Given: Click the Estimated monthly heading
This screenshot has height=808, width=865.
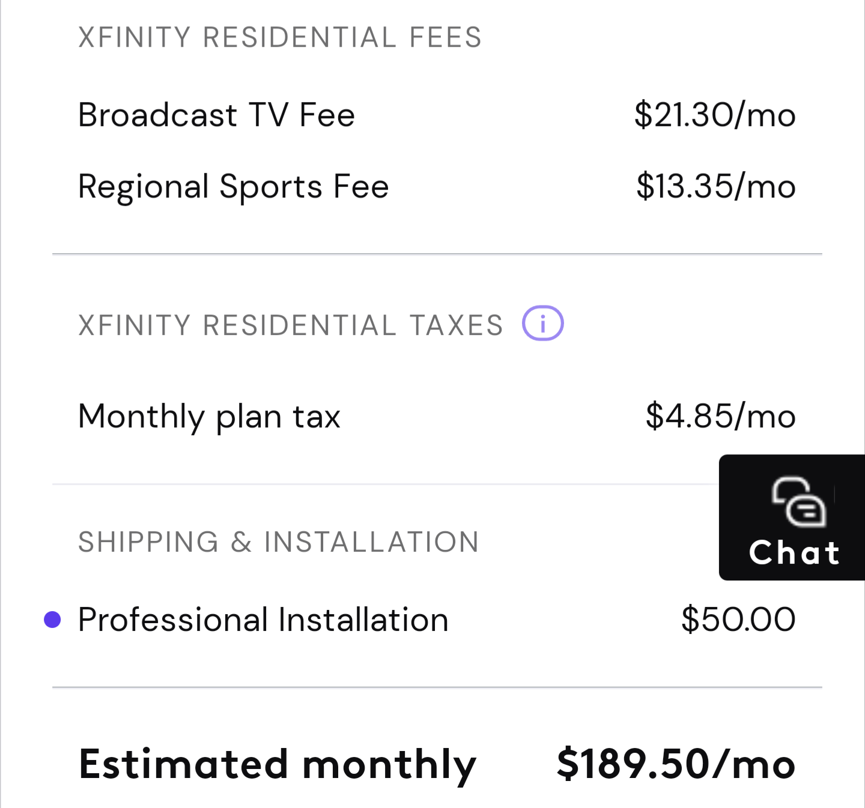Looking at the screenshot, I should pos(277,765).
